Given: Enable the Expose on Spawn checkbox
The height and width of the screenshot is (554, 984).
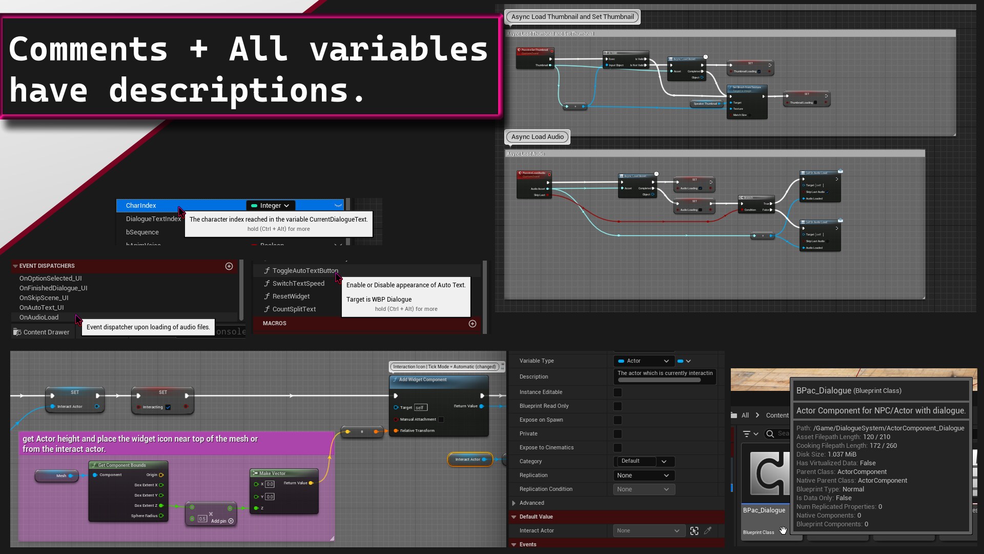Looking at the screenshot, I should [x=618, y=420].
